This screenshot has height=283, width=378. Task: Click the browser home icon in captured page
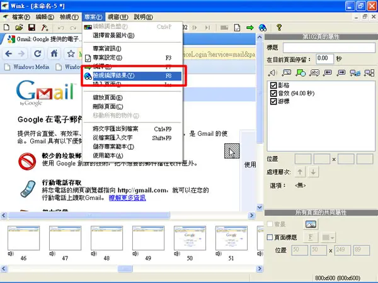54,53
